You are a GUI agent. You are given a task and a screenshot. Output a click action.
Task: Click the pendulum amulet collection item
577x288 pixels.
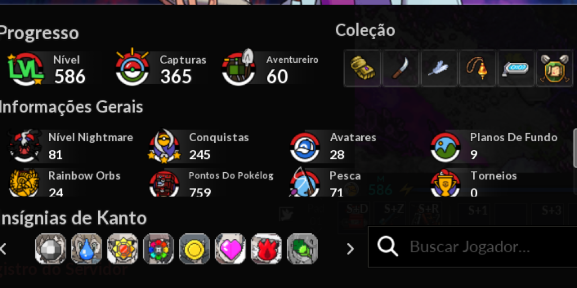(x=478, y=69)
